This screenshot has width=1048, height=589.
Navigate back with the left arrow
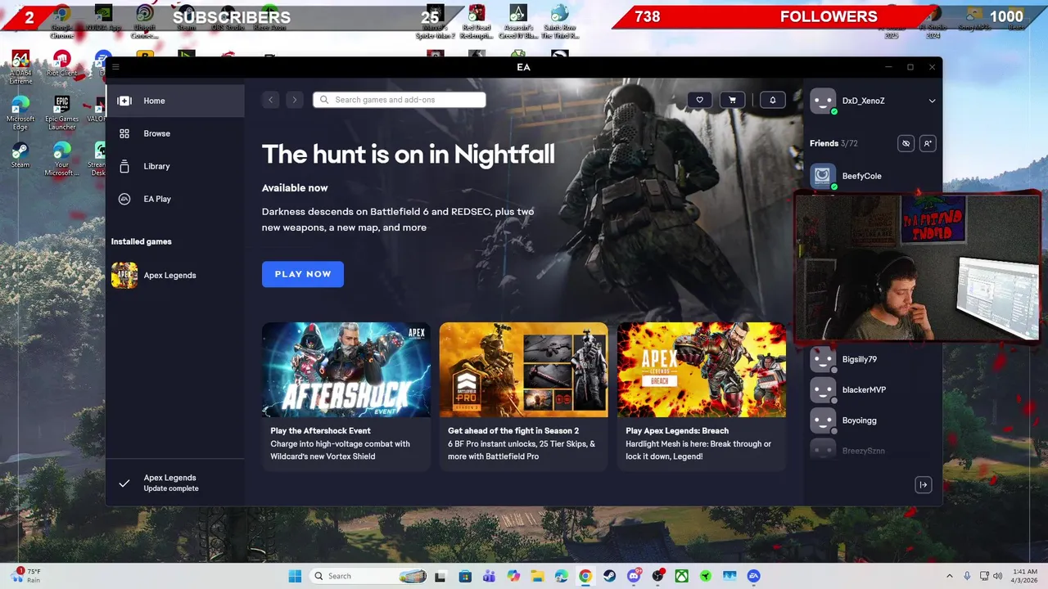[x=271, y=100]
